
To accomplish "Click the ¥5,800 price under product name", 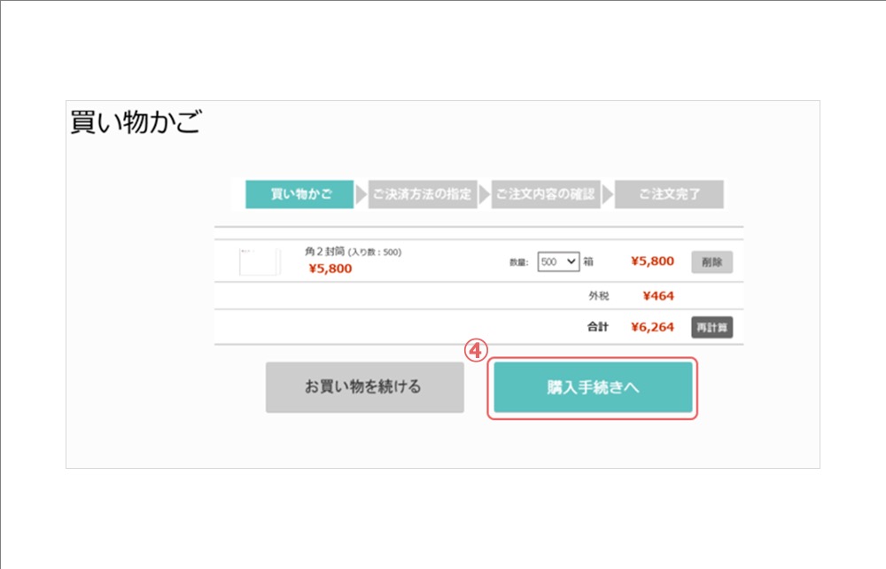I will pos(330,269).
